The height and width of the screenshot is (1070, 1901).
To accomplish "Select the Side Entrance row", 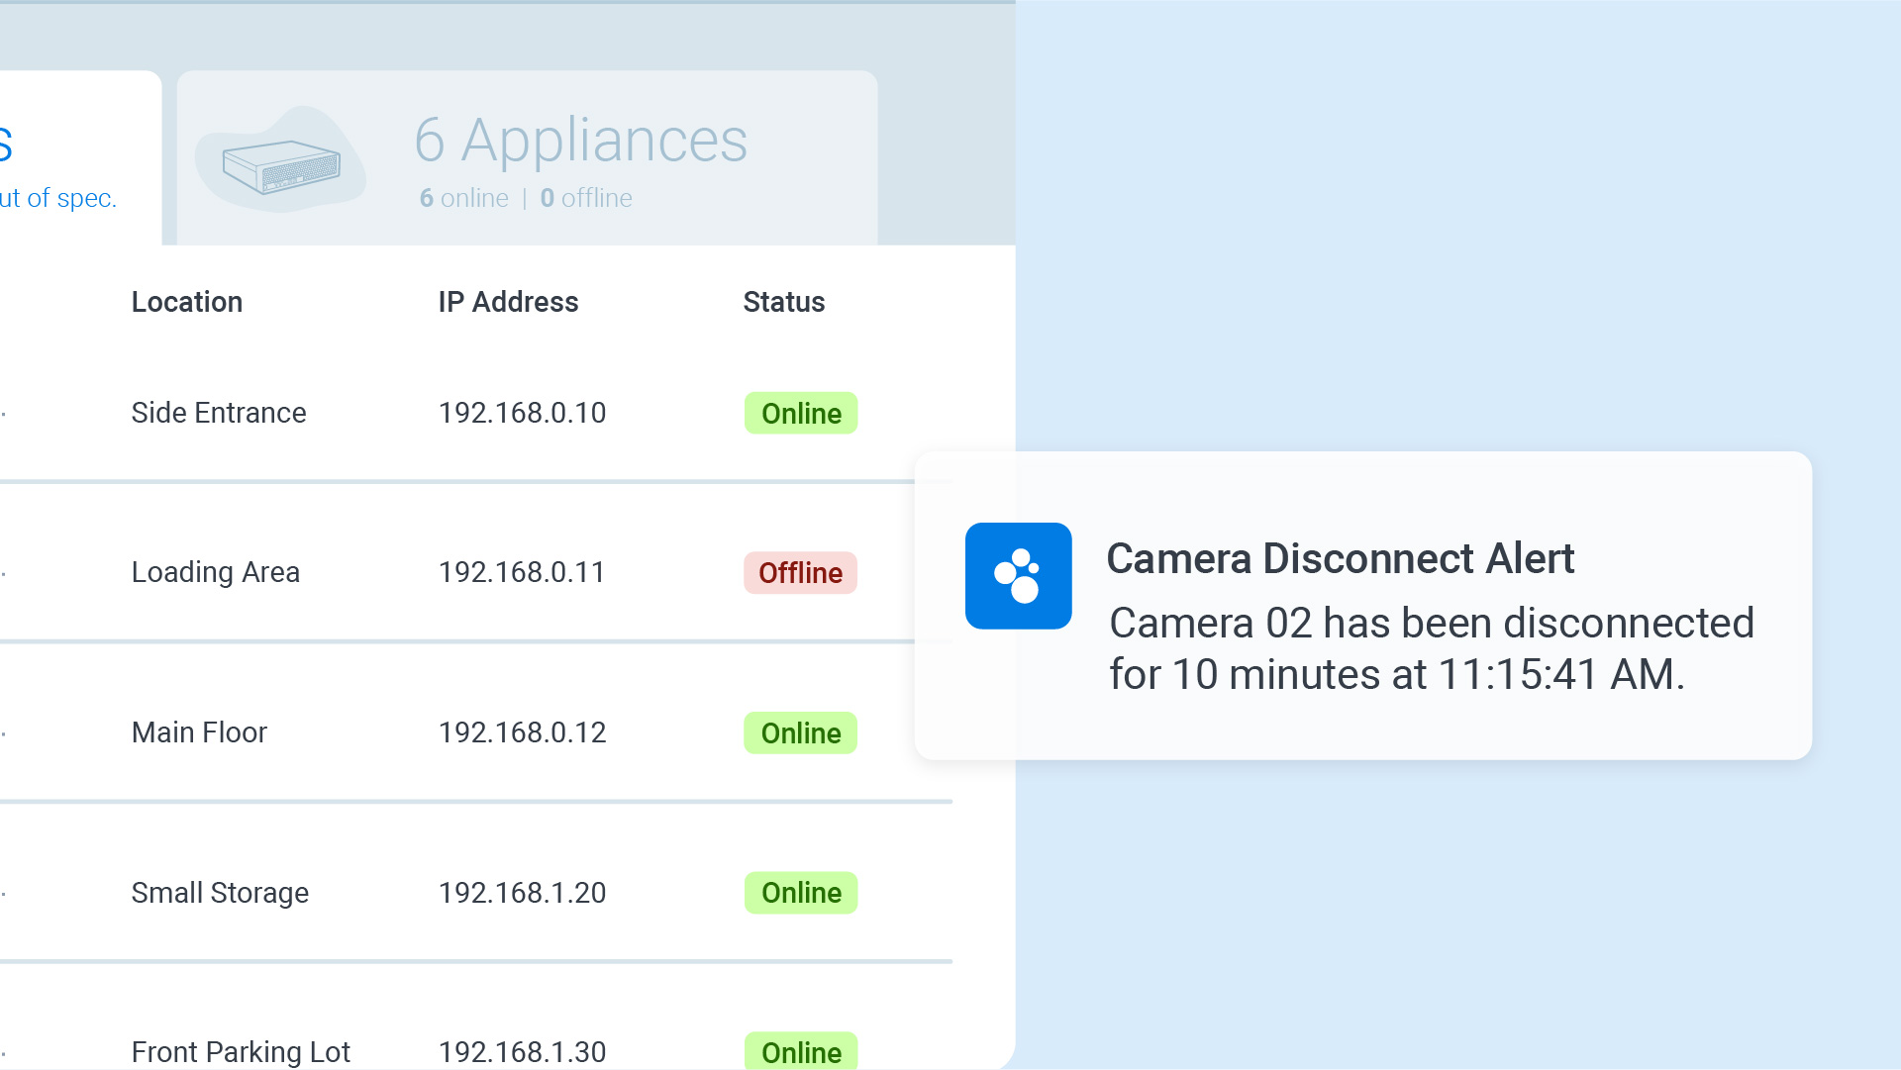I will (x=219, y=413).
